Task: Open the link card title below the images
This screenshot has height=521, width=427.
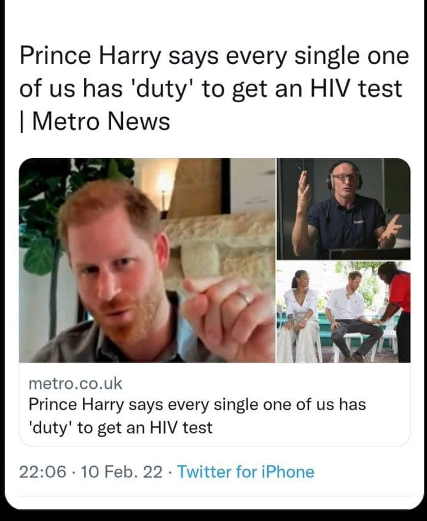Action: tap(197, 416)
